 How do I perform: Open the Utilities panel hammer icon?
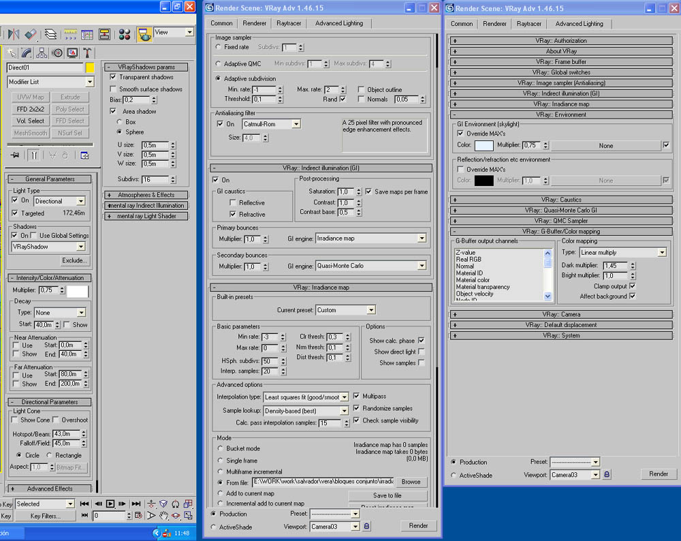pos(87,53)
